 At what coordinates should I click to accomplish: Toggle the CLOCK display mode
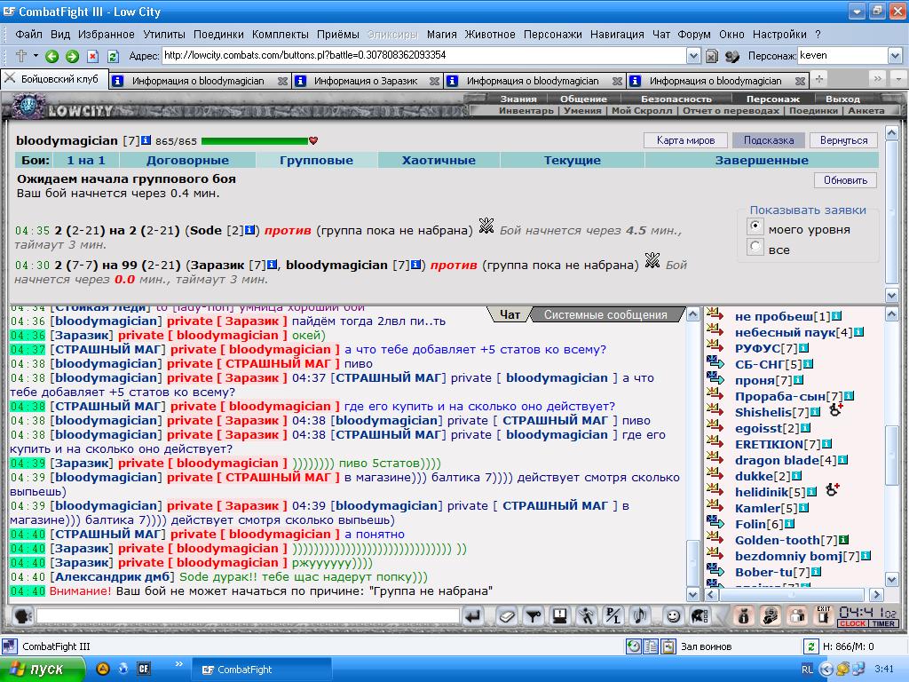point(852,623)
